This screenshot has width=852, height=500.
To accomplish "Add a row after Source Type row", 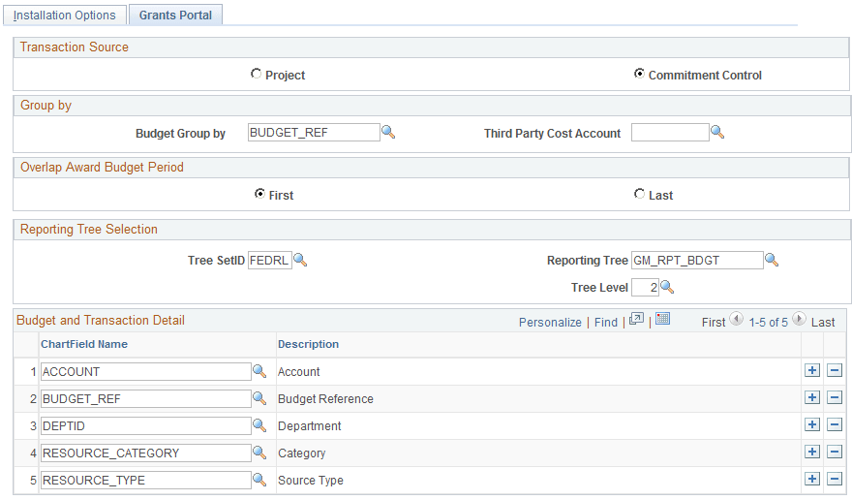I will (812, 480).
